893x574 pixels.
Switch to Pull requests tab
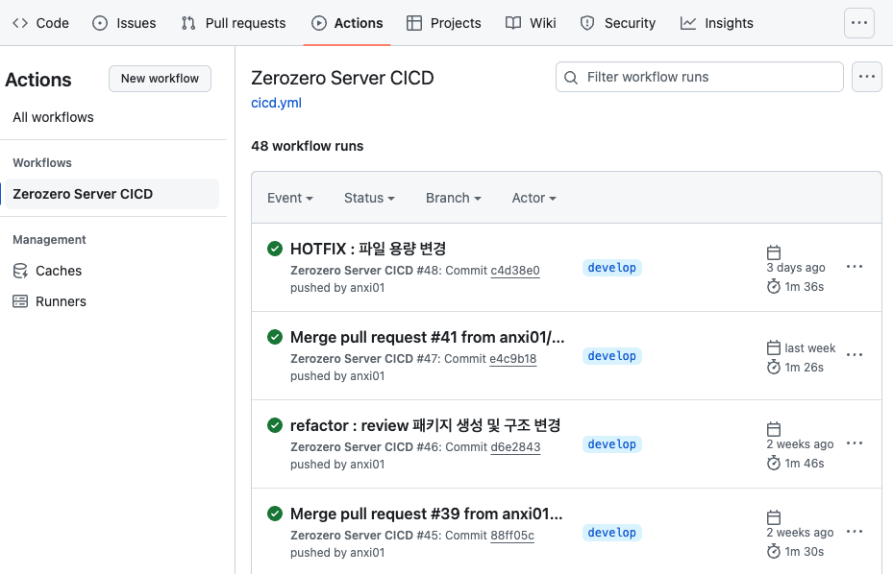tap(234, 23)
